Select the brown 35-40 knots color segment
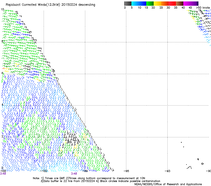This screenshot has width=211, height=186. [180, 3]
